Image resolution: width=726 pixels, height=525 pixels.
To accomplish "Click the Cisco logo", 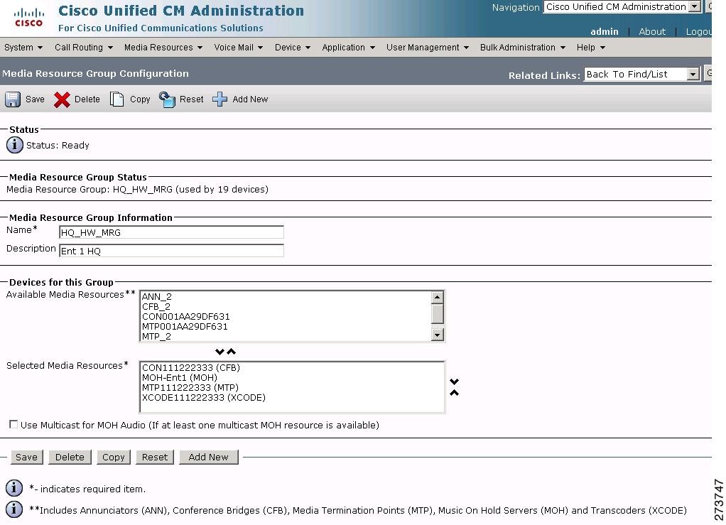I will (x=28, y=18).
